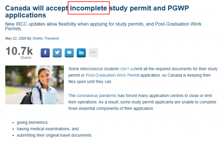Click the article headline text
The image size is (224, 141).
coord(97,12)
